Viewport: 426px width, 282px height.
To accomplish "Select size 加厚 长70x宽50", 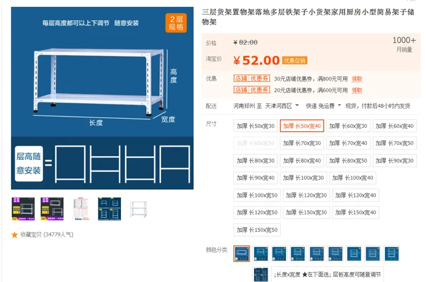I will pos(395,143).
